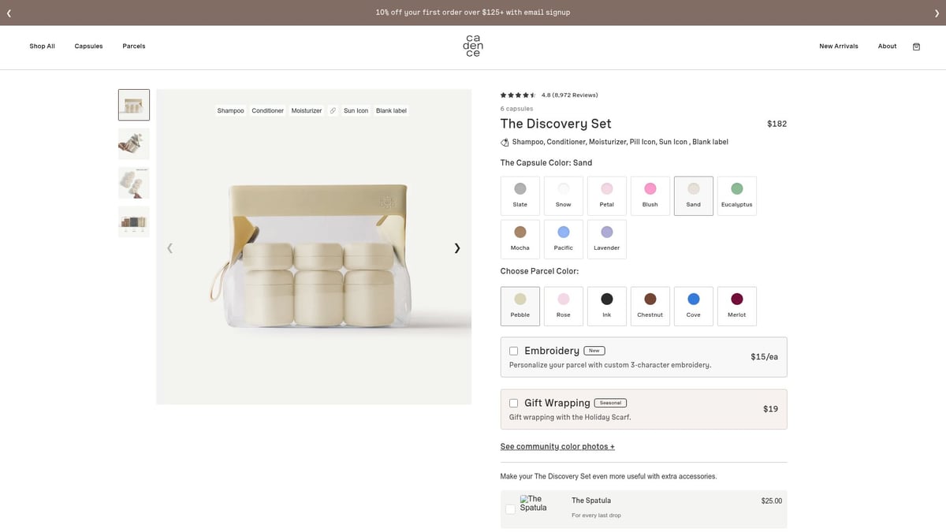Click the star rating icons
The image size is (946, 532).
516,94
